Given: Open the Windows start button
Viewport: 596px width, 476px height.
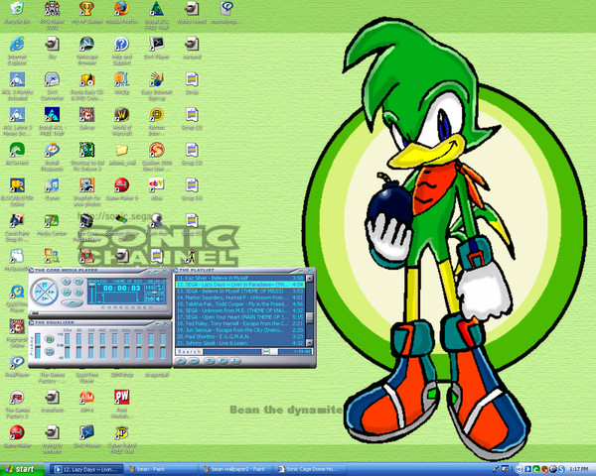Looking at the screenshot, I should (22, 469).
